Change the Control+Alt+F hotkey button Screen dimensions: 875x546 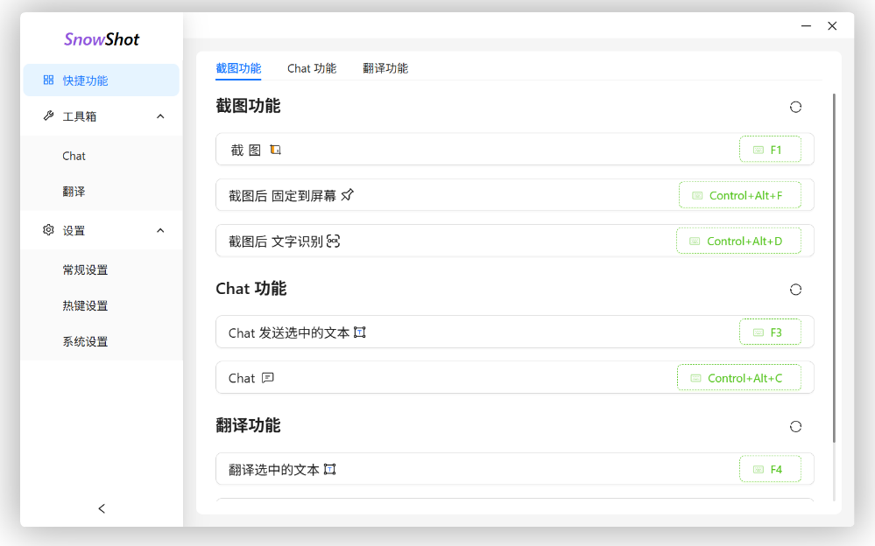pos(739,195)
